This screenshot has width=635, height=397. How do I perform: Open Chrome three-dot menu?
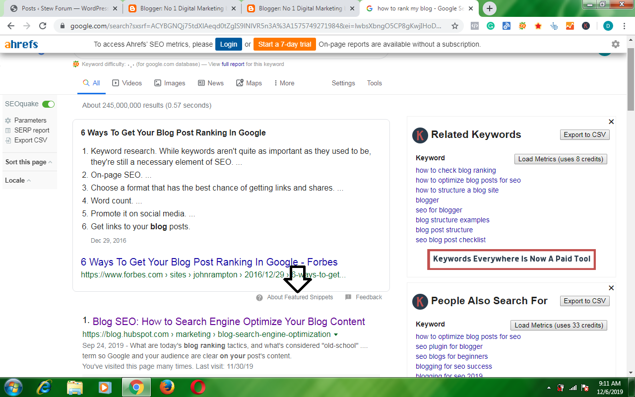(x=624, y=26)
